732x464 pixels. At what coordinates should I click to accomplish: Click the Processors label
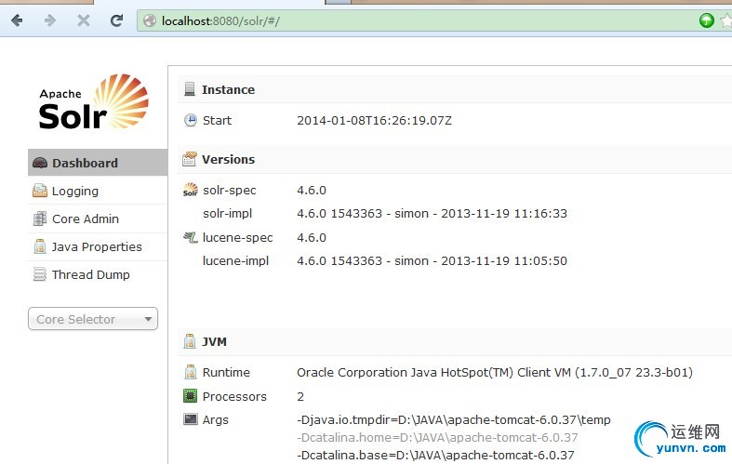(234, 397)
